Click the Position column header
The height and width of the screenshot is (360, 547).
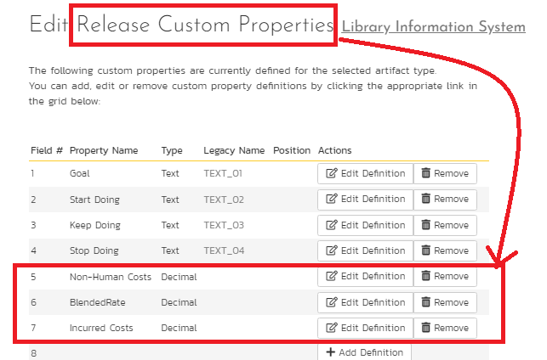coord(292,150)
